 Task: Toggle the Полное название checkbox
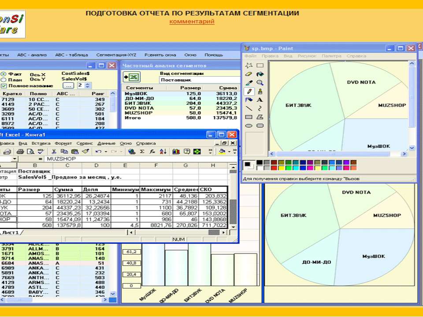coord(4,86)
